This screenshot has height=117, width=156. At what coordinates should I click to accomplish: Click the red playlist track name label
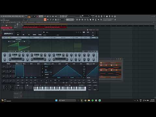6,28
